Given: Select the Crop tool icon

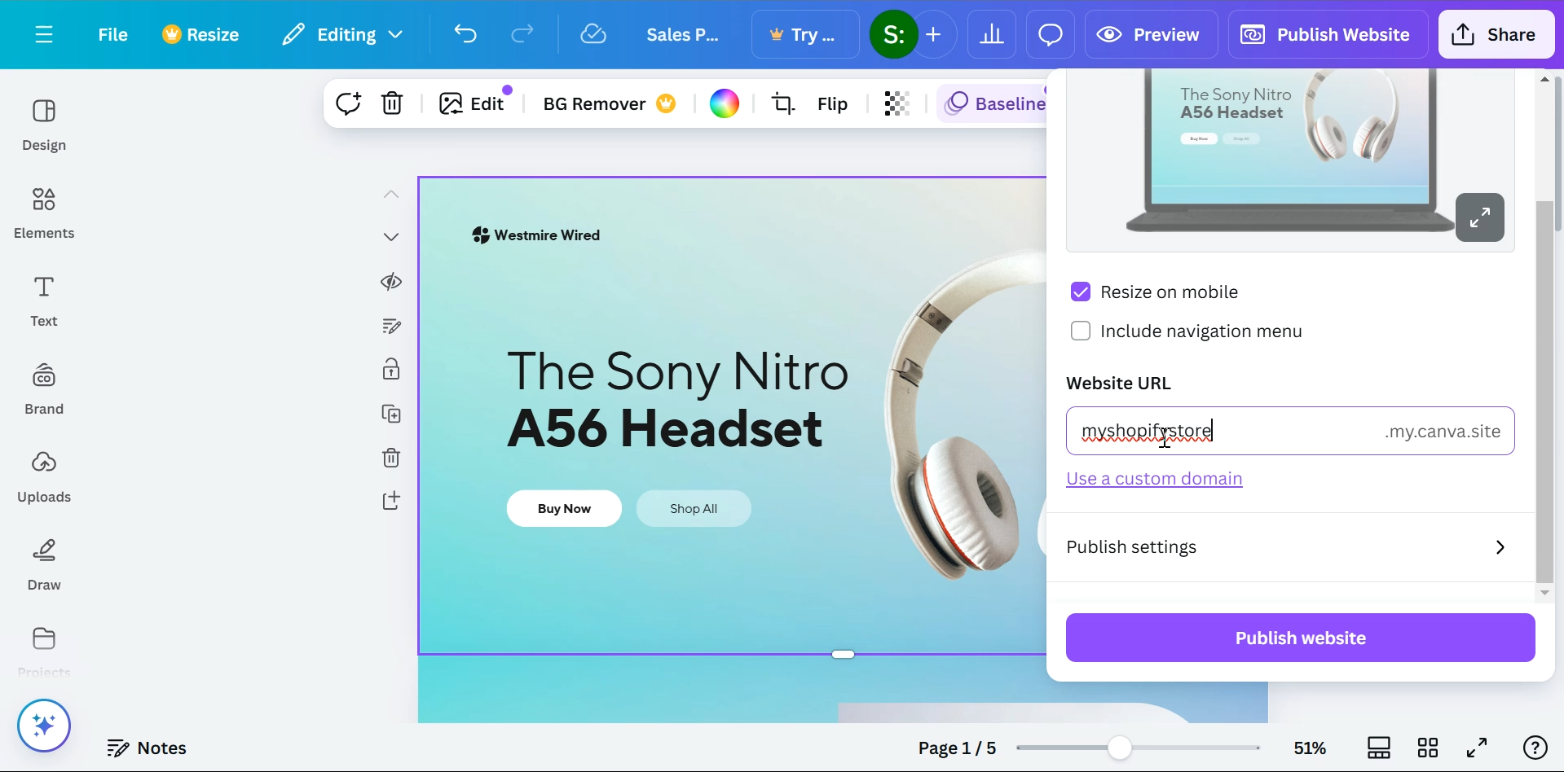Looking at the screenshot, I should 783,103.
